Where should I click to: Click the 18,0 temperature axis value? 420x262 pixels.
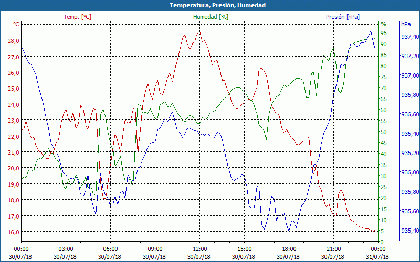click(14, 200)
